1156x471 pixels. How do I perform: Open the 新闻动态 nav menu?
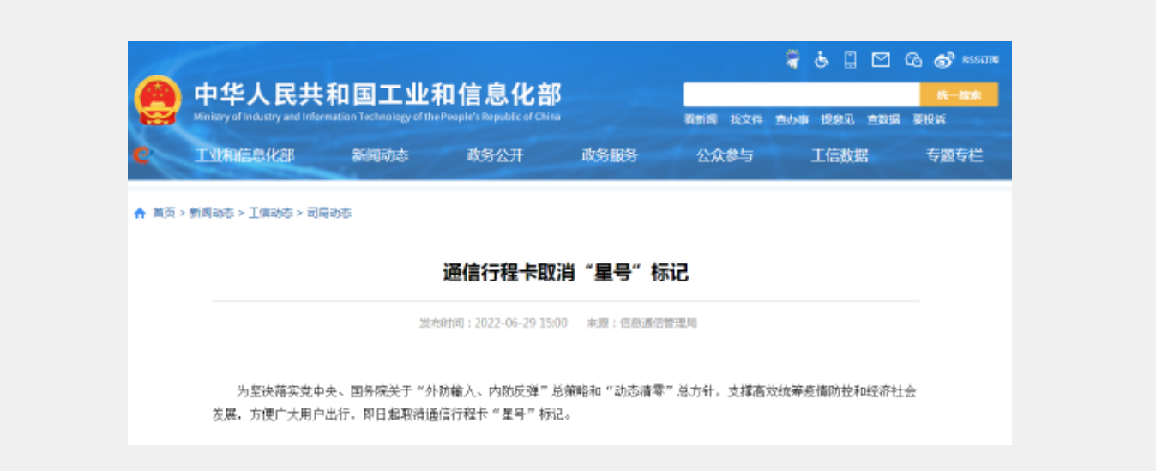pos(380,155)
